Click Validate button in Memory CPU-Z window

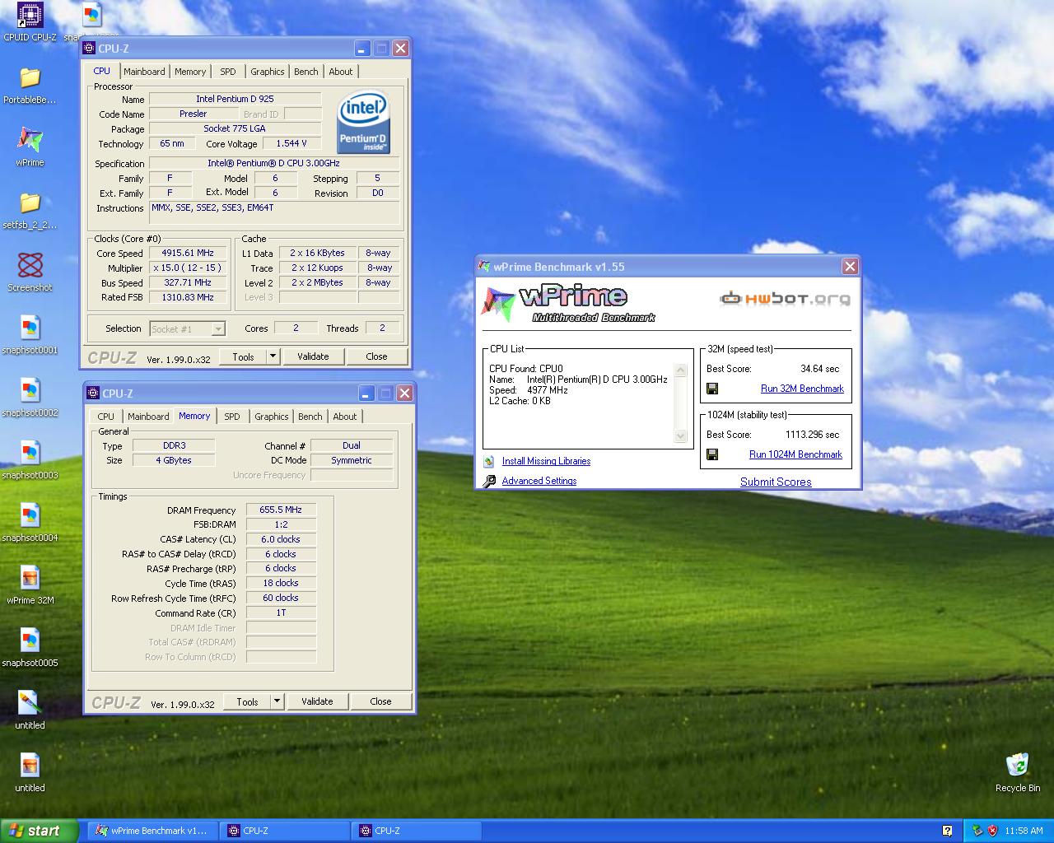point(317,701)
